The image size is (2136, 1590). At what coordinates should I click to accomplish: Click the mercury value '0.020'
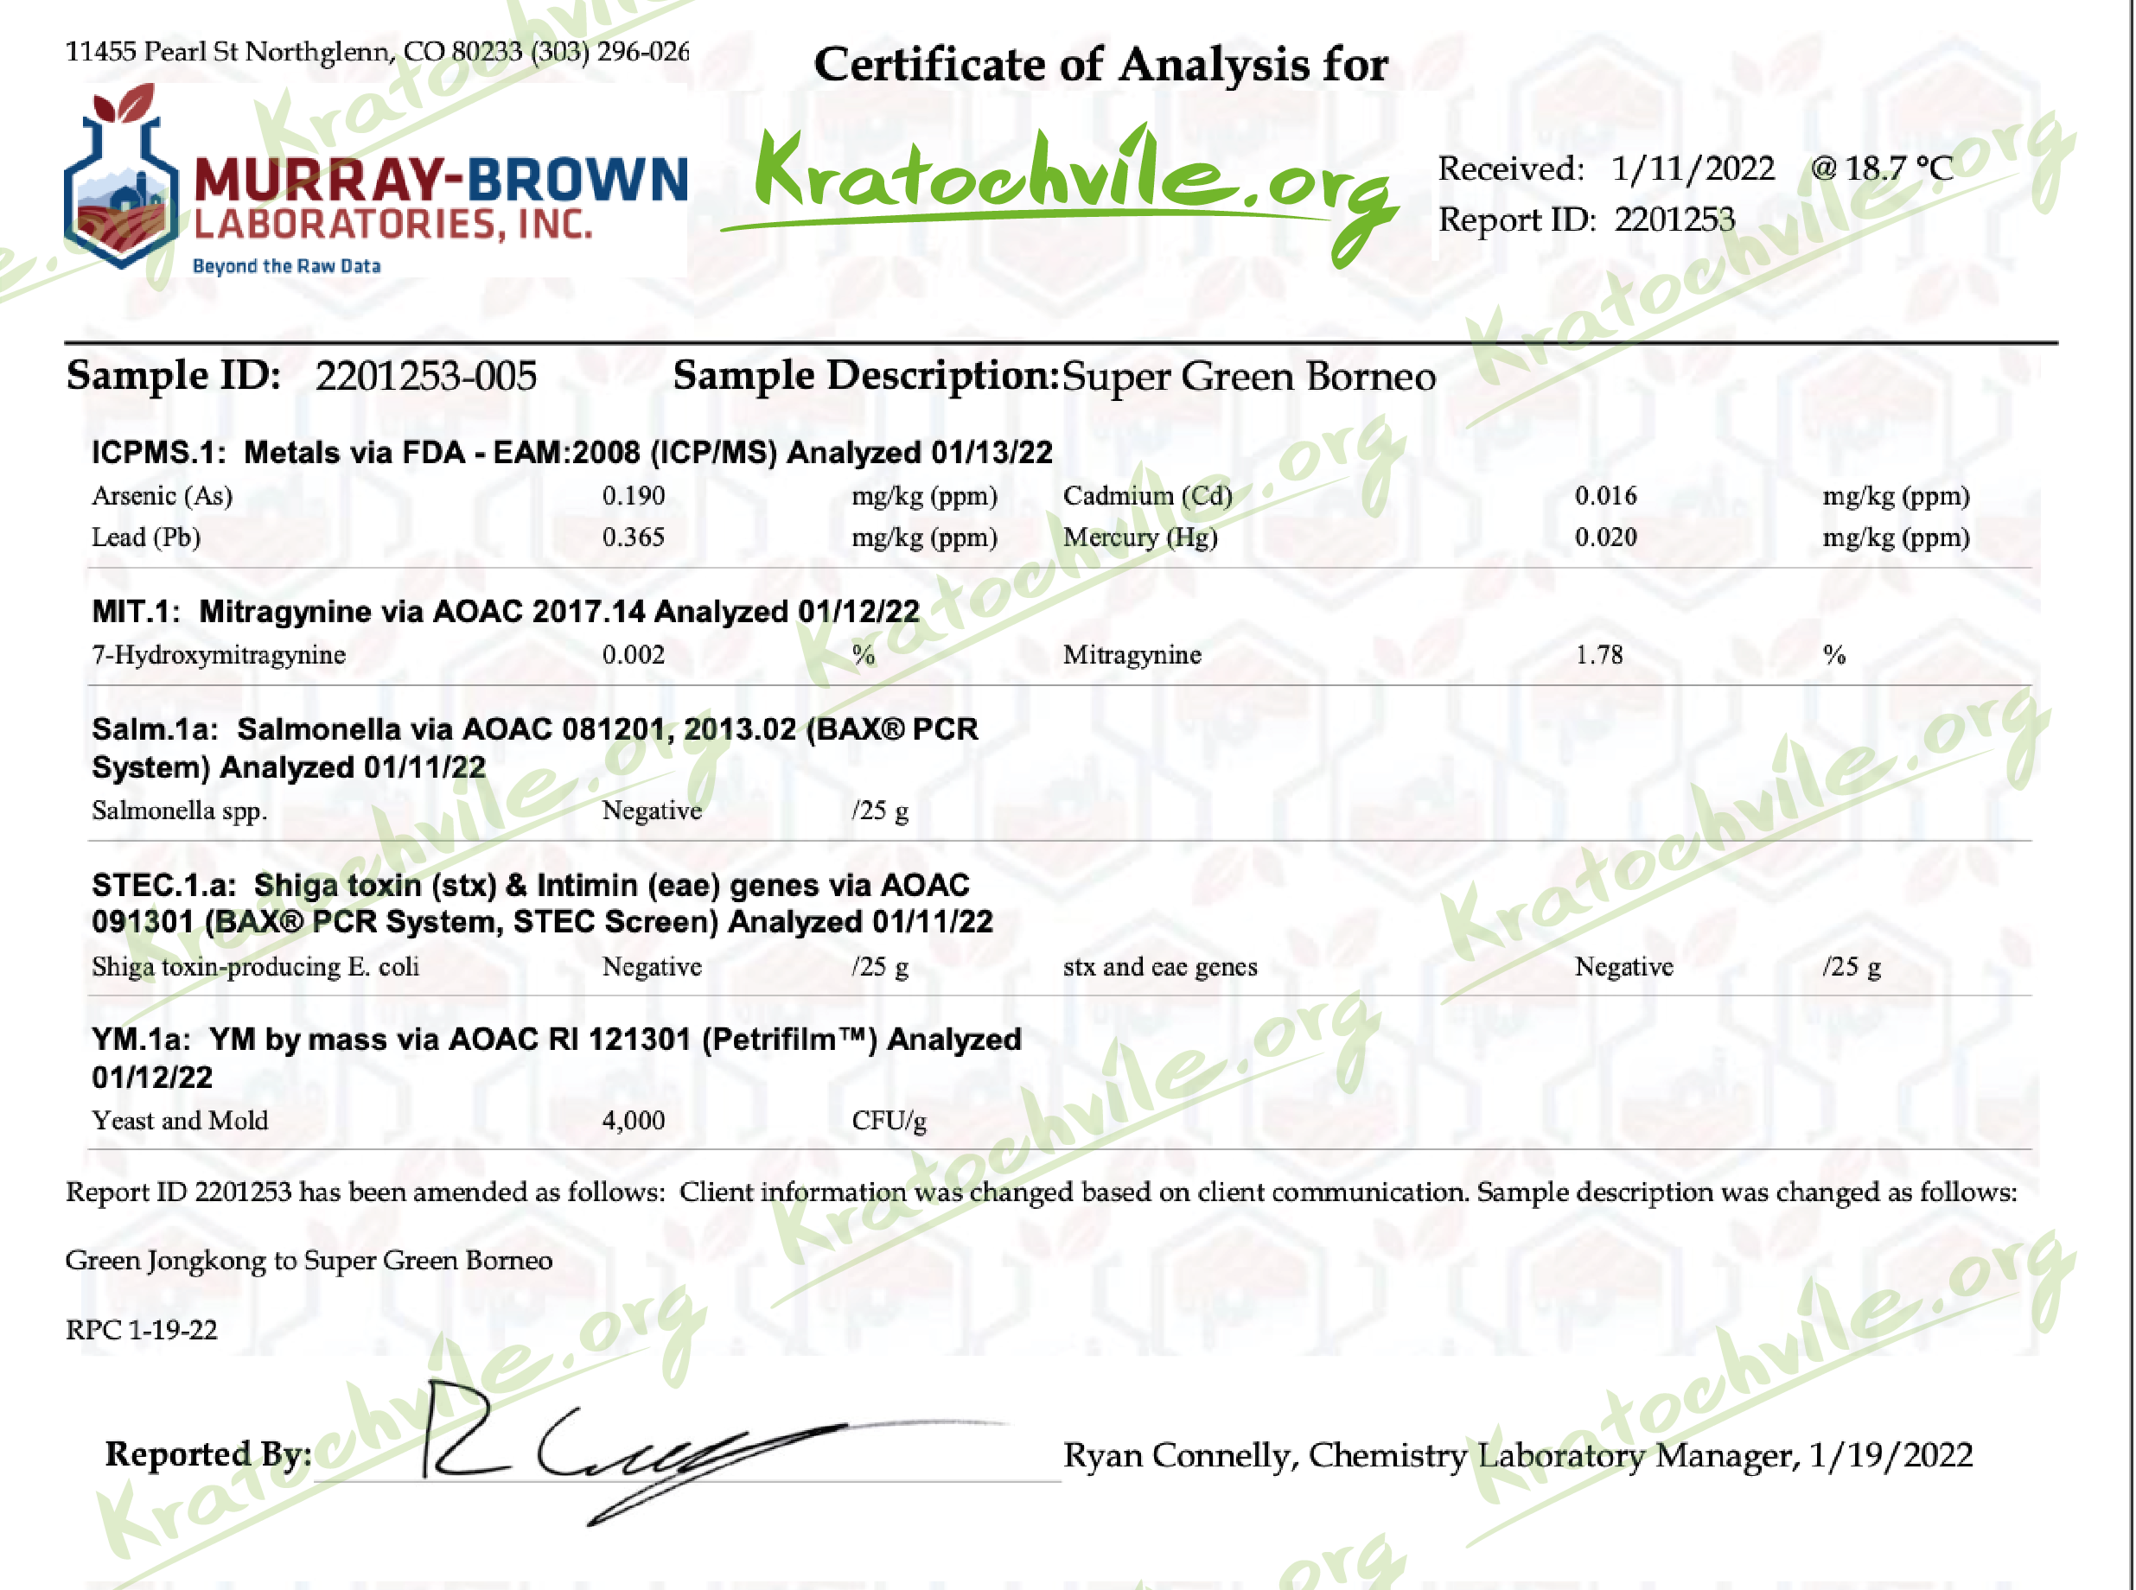click(1604, 537)
